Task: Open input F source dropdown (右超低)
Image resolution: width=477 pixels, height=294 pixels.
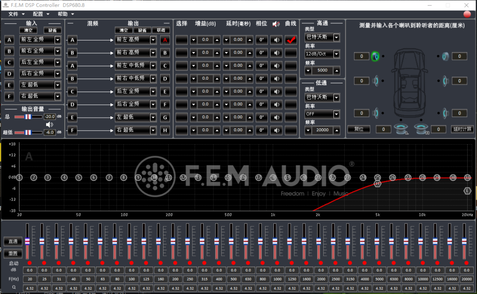Action: coord(57,96)
